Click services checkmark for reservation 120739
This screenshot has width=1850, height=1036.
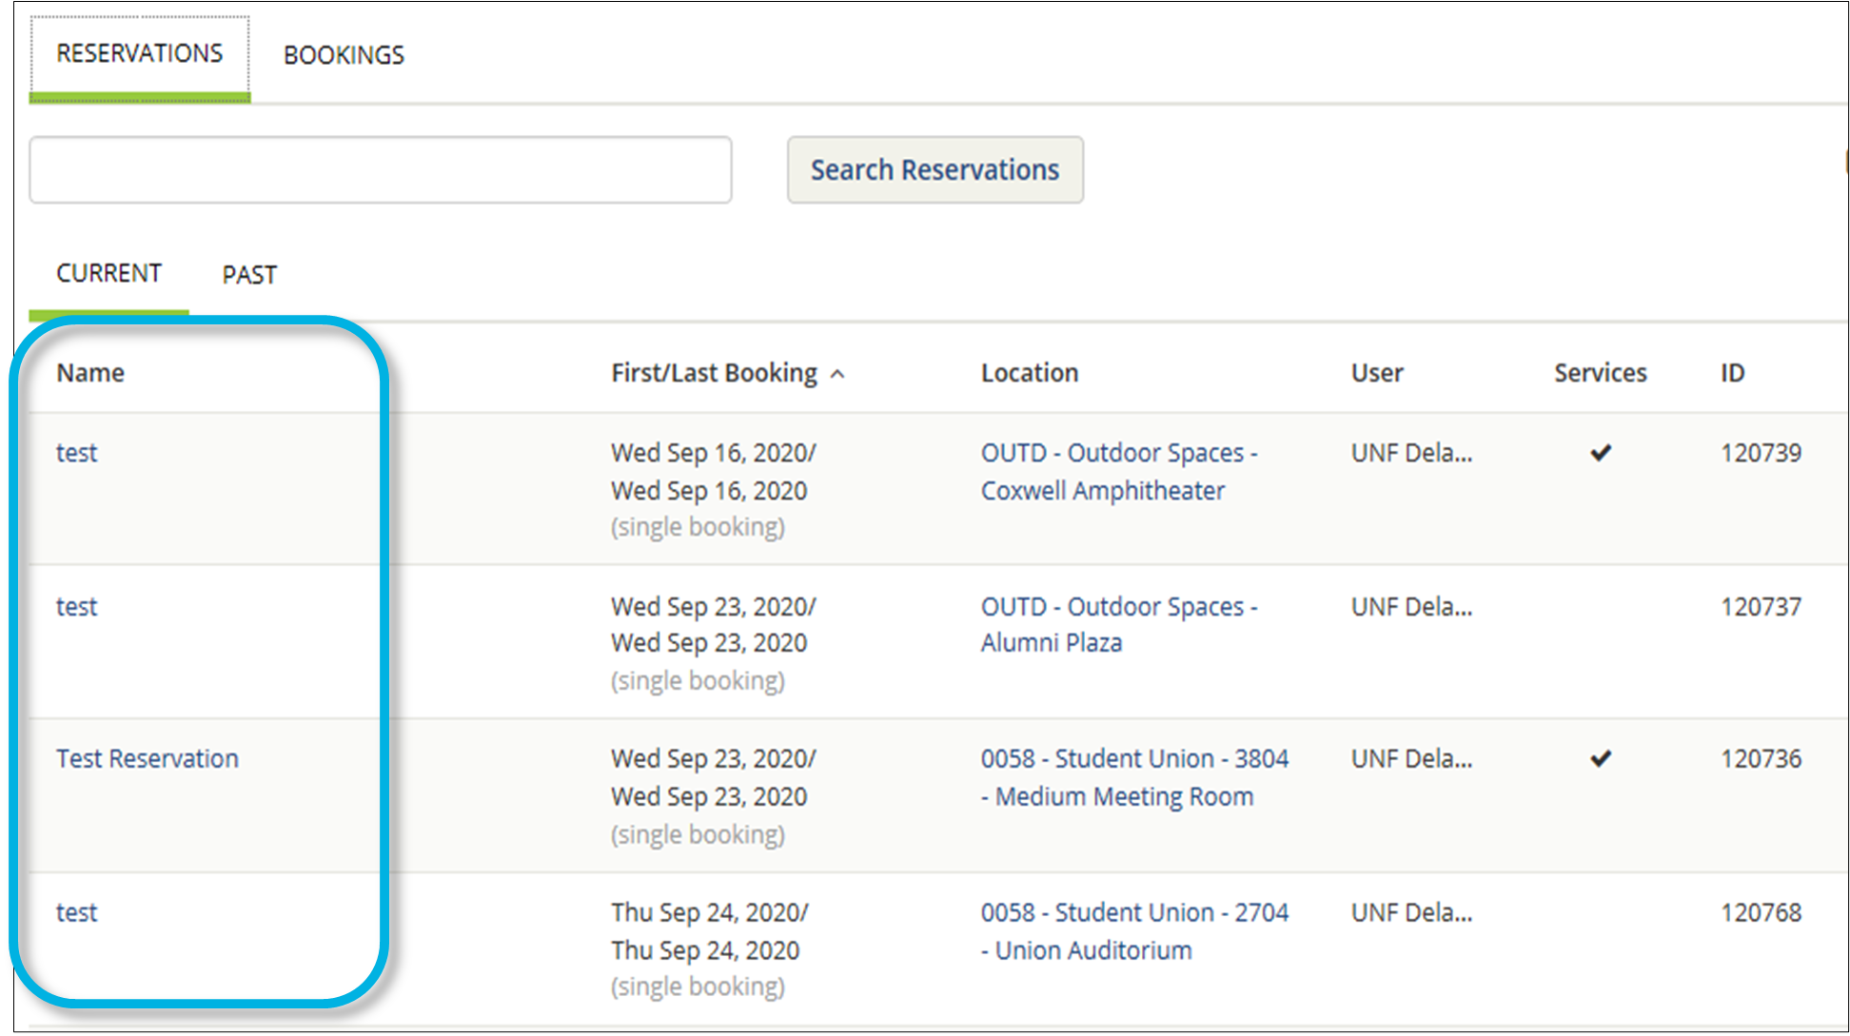pyautogui.click(x=1601, y=453)
